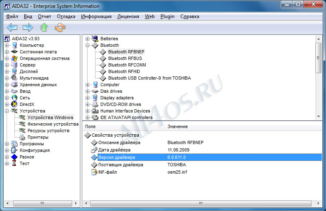The height and width of the screenshot is (211, 326).
Task: Select Ресурсы устройств in the tree
Action: coord(49,131)
